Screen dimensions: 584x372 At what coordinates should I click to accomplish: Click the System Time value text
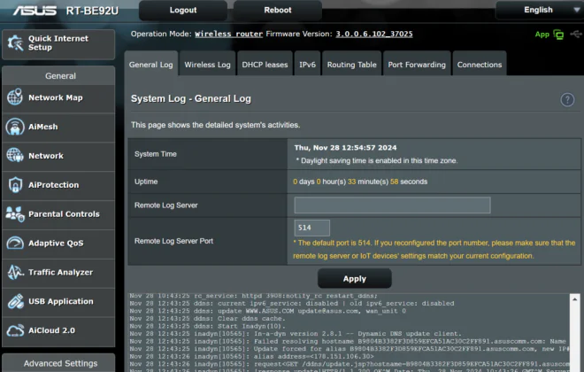tap(345, 148)
